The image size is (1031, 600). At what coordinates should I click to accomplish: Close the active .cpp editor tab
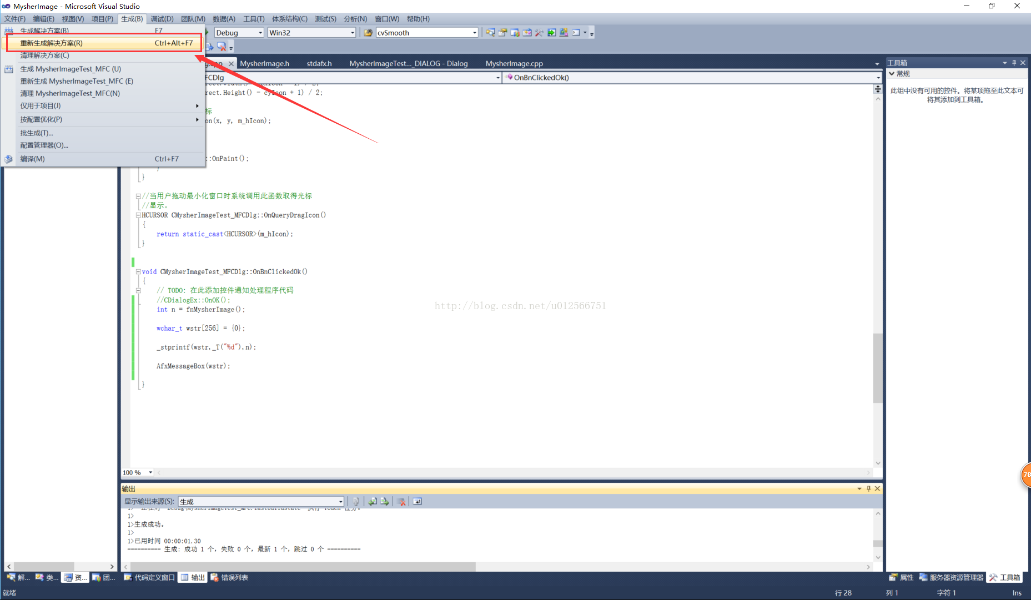coord(232,64)
